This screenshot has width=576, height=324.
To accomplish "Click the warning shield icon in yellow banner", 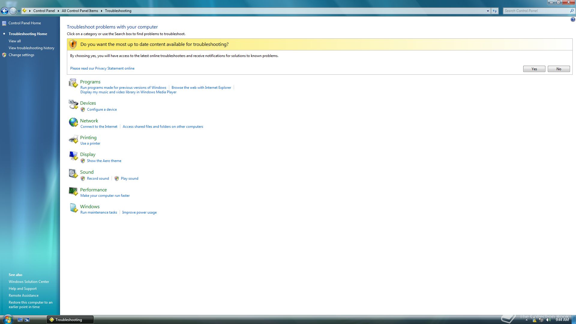I will [x=73, y=44].
